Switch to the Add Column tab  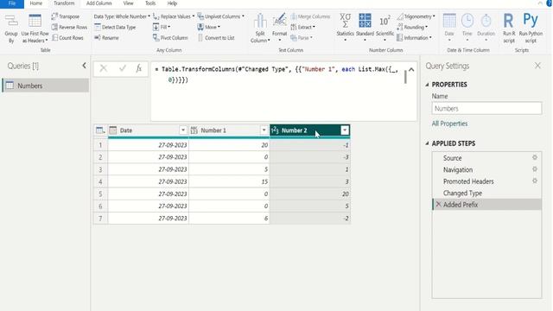click(x=99, y=3)
